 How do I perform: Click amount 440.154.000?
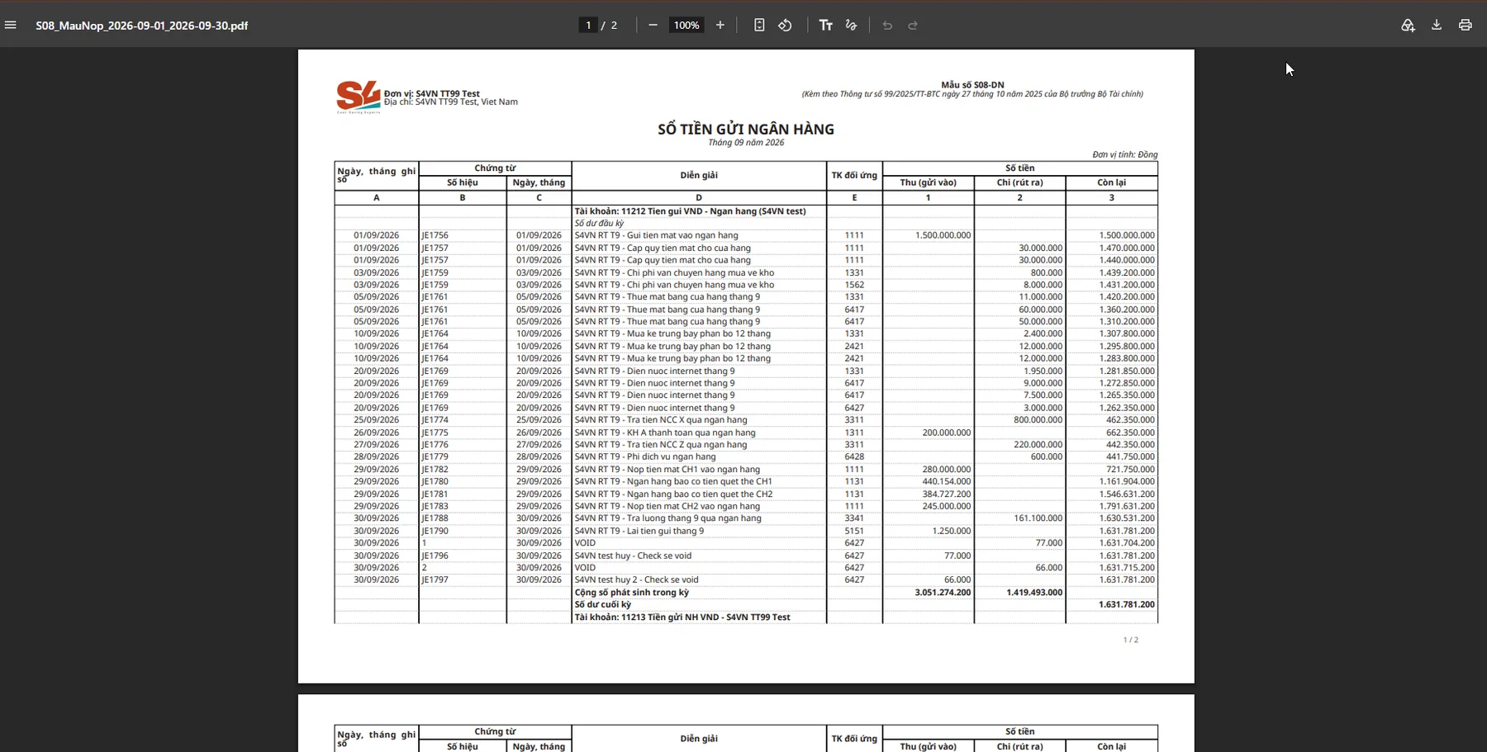pyautogui.click(x=947, y=481)
